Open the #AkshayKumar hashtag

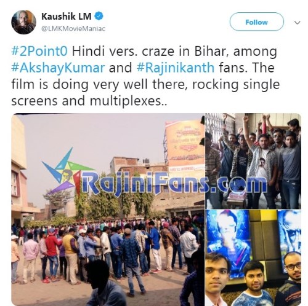(x=58, y=68)
